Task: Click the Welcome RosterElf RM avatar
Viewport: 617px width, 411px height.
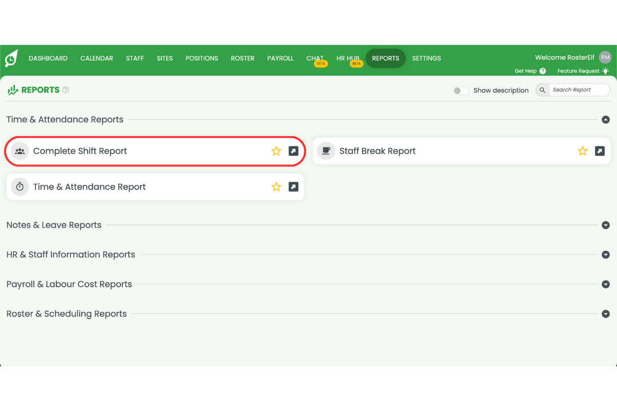Action: 605,57
